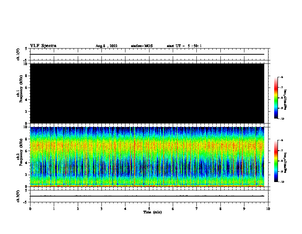302x234 pixels.
Task: Click the ch.1 voltage trace line
Action: [147, 54]
